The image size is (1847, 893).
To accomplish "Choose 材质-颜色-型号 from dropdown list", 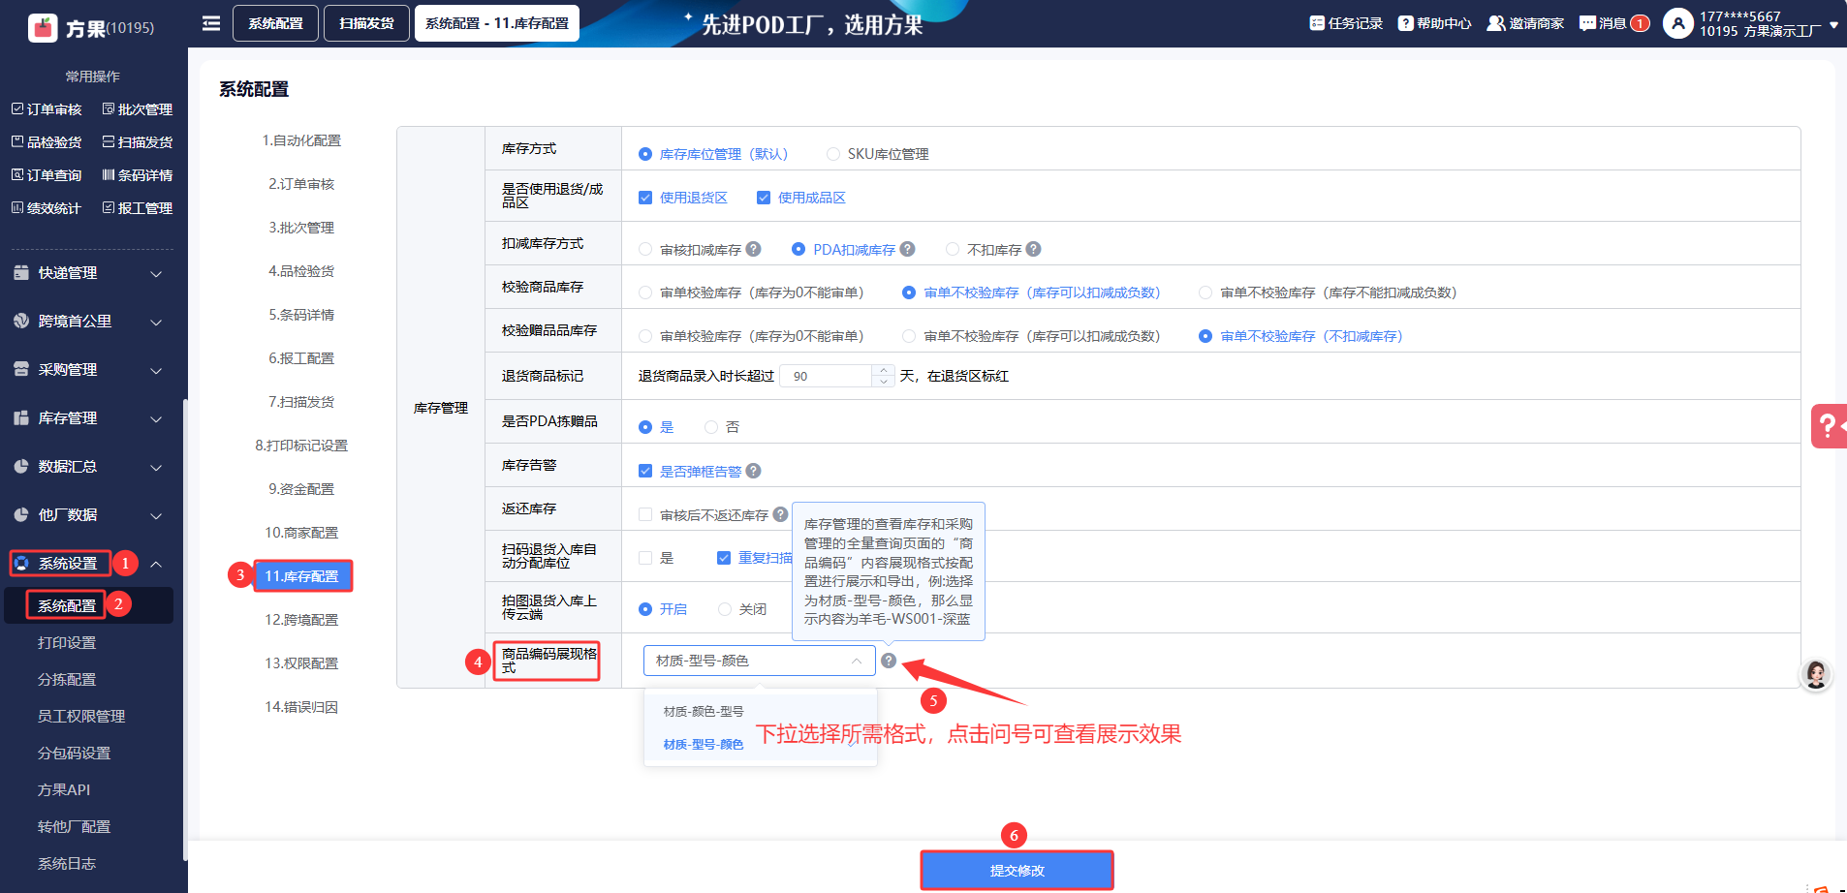I will point(704,711).
